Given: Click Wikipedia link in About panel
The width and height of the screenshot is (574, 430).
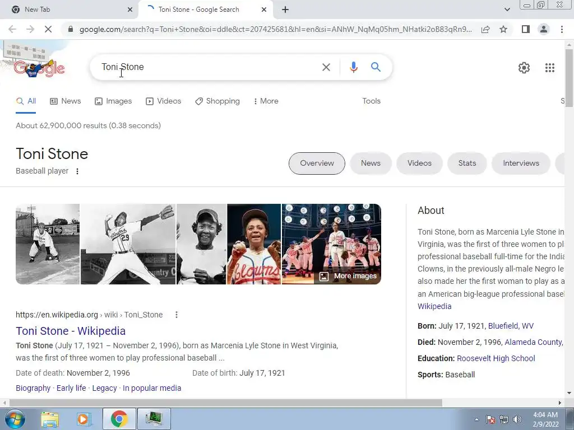Looking at the screenshot, I should coord(434,306).
